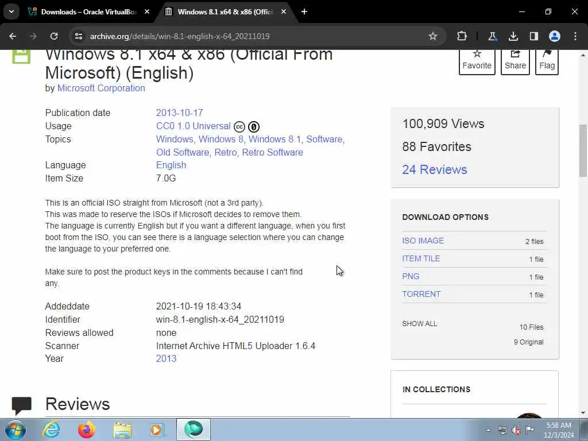
Task: Click the muted volume tray icon
Action: [x=516, y=431]
